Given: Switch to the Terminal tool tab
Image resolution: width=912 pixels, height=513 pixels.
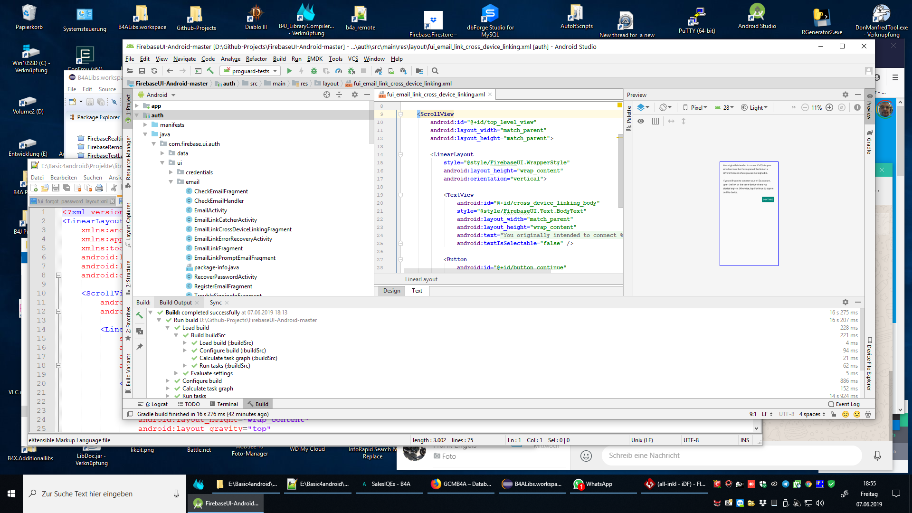Looking at the screenshot, I should pyautogui.click(x=224, y=404).
